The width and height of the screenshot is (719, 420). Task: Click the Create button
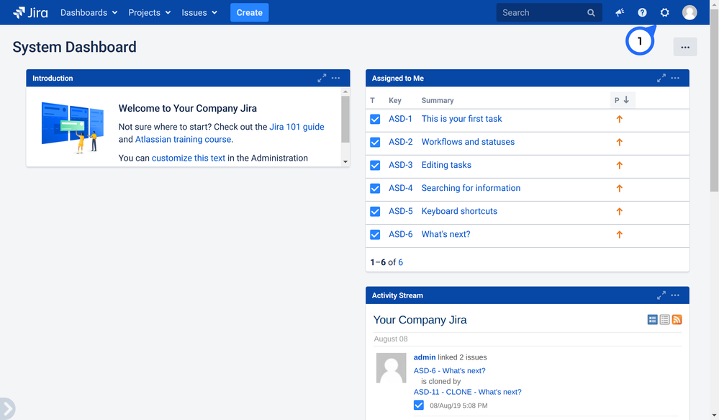coord(250,12)
